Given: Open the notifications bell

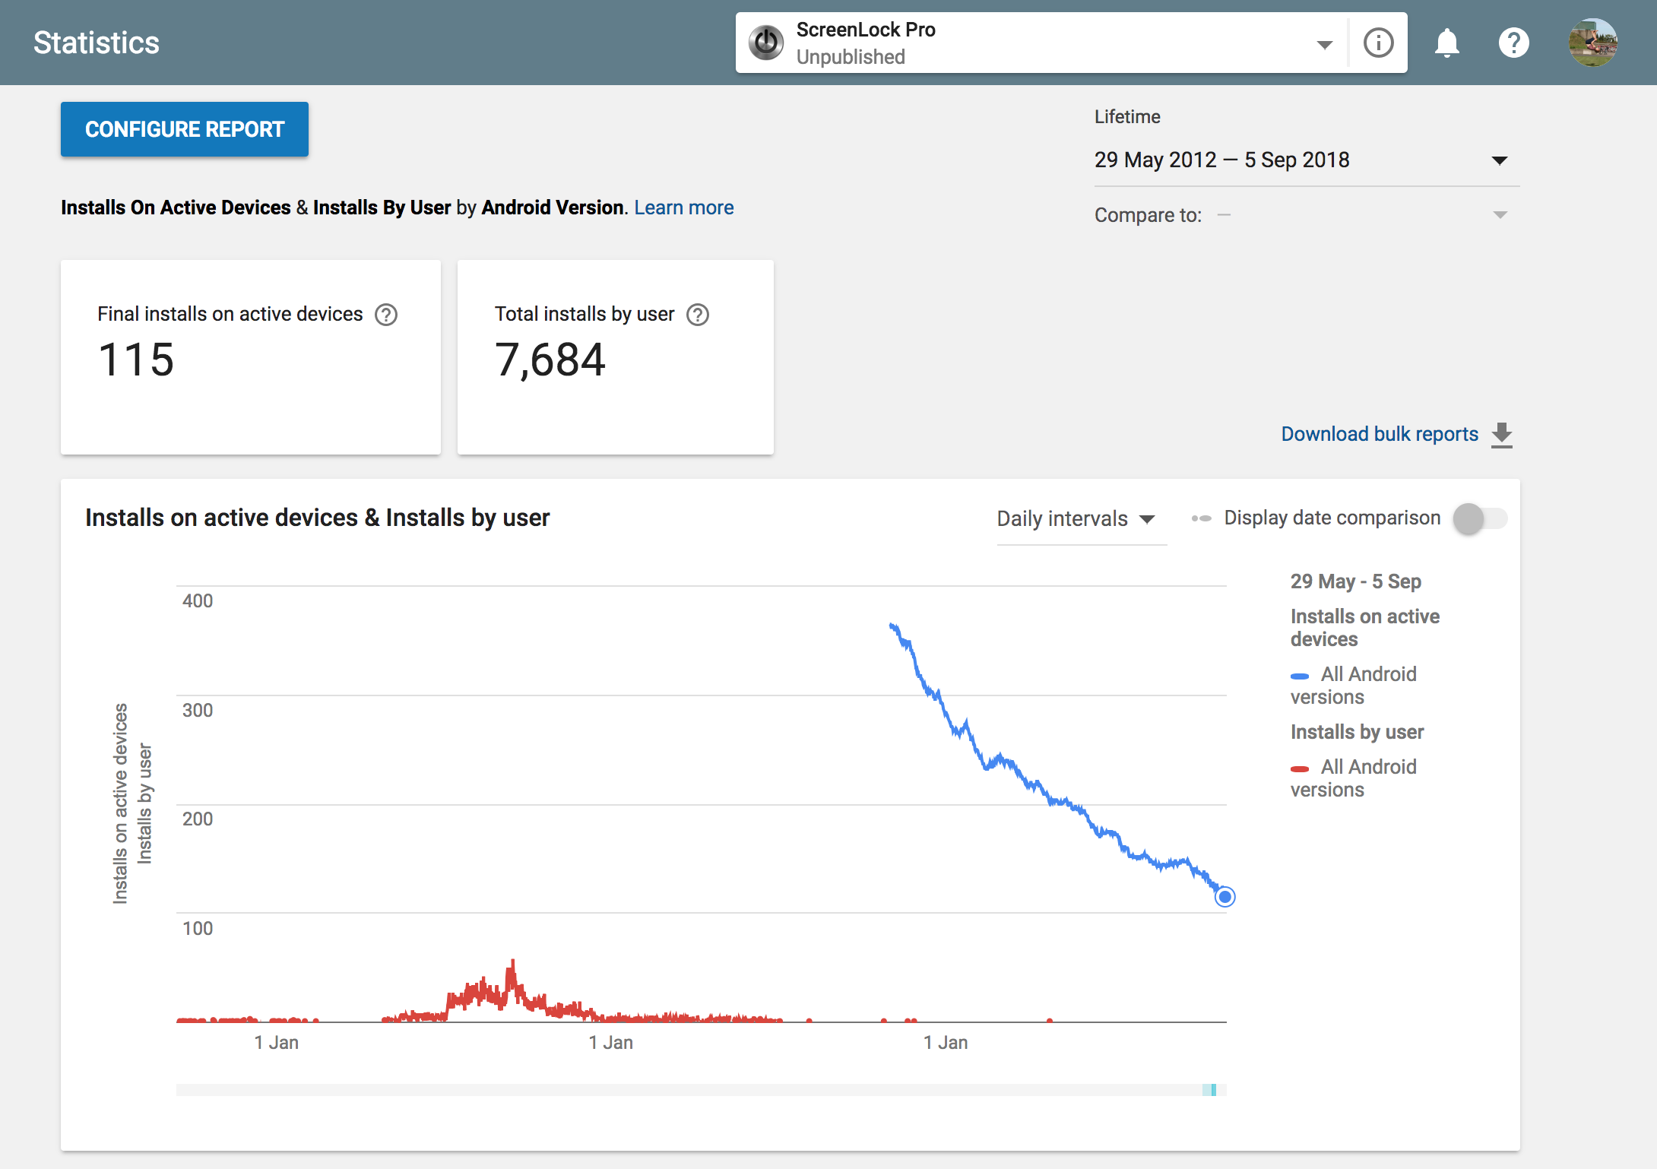Looking at the screenshot, I should (x=1446, y=43).
